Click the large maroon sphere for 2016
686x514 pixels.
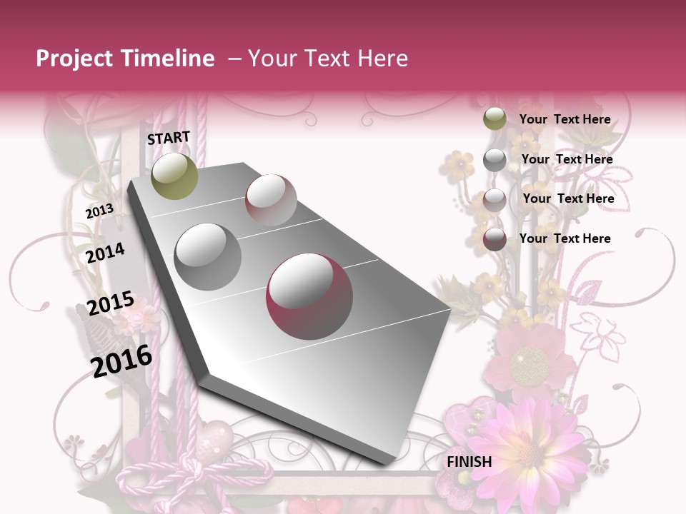point(311,296)
